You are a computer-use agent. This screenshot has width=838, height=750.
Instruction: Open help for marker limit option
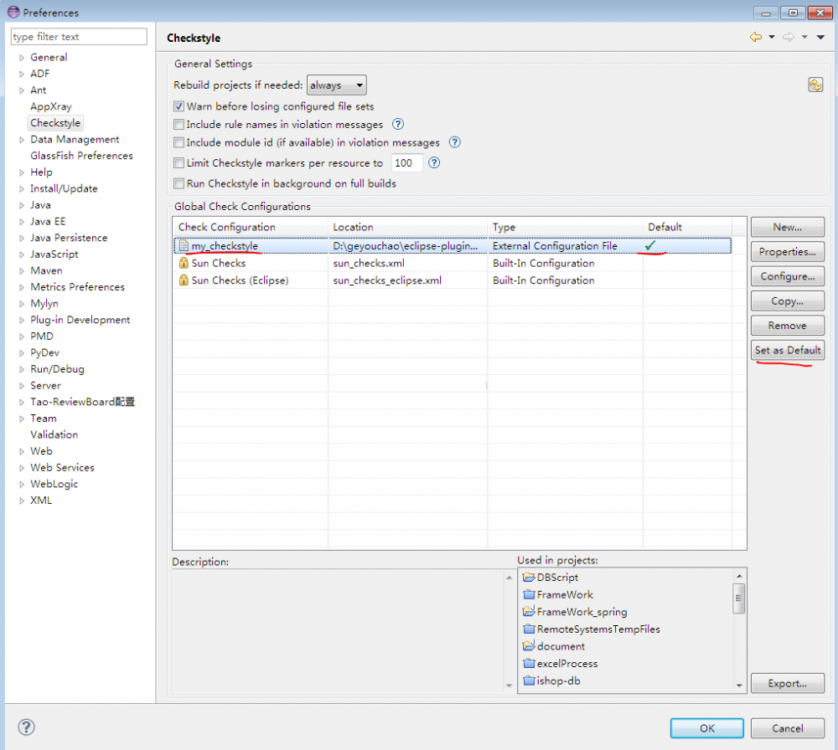434,163
